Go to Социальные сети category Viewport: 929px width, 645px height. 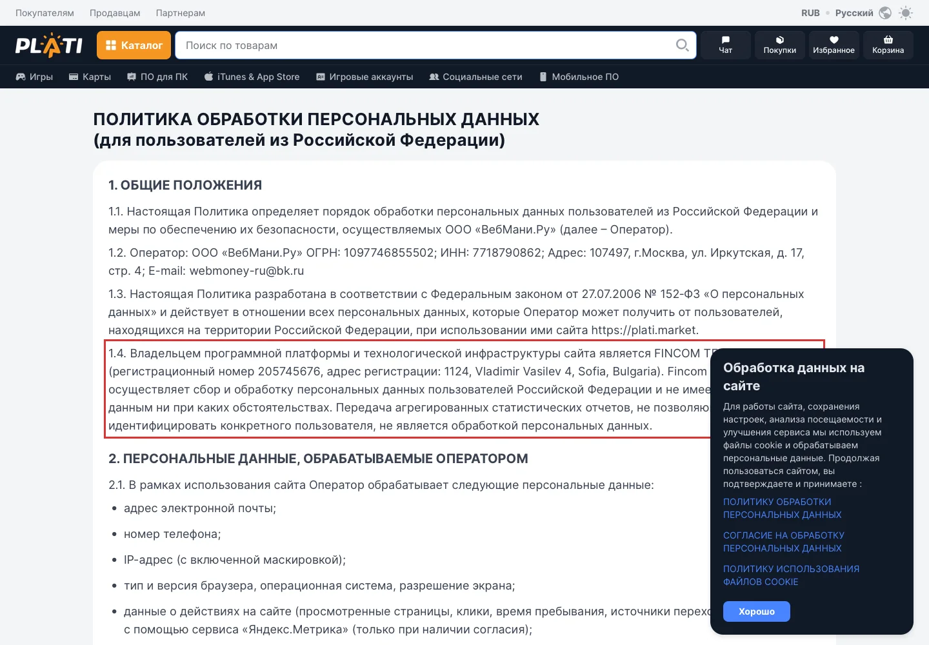tap(476, 77)
